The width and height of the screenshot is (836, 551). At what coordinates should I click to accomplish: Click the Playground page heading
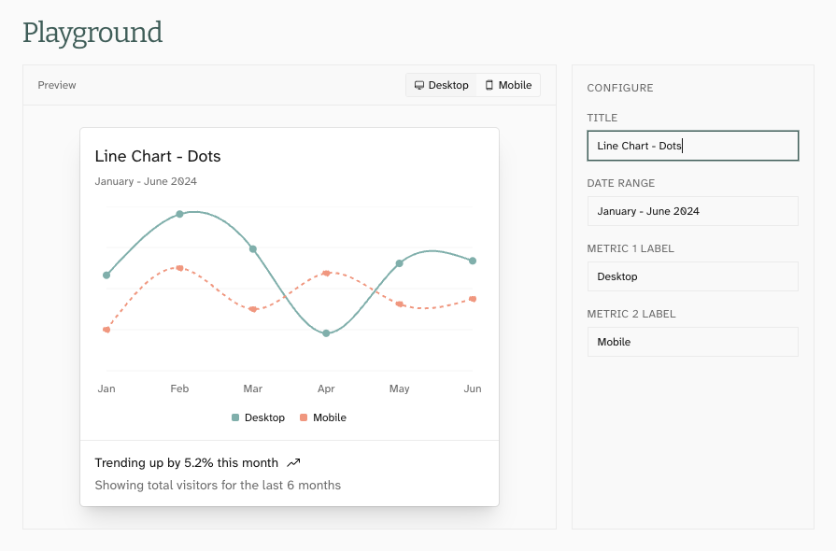pyautogui.click(x=92, y=33)
